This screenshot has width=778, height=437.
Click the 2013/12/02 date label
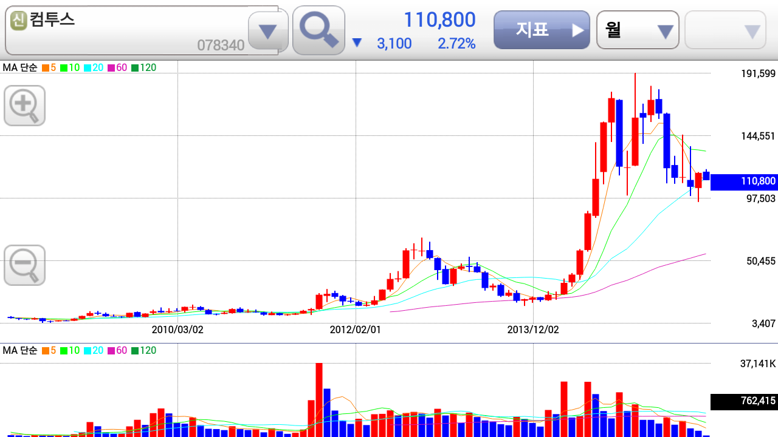click(533, 330)
